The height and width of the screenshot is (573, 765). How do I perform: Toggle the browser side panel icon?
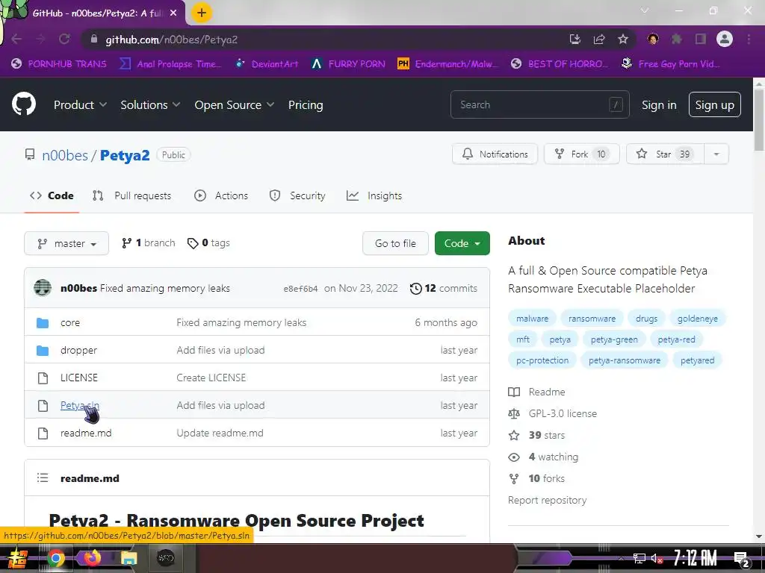[x=701, y=39]
